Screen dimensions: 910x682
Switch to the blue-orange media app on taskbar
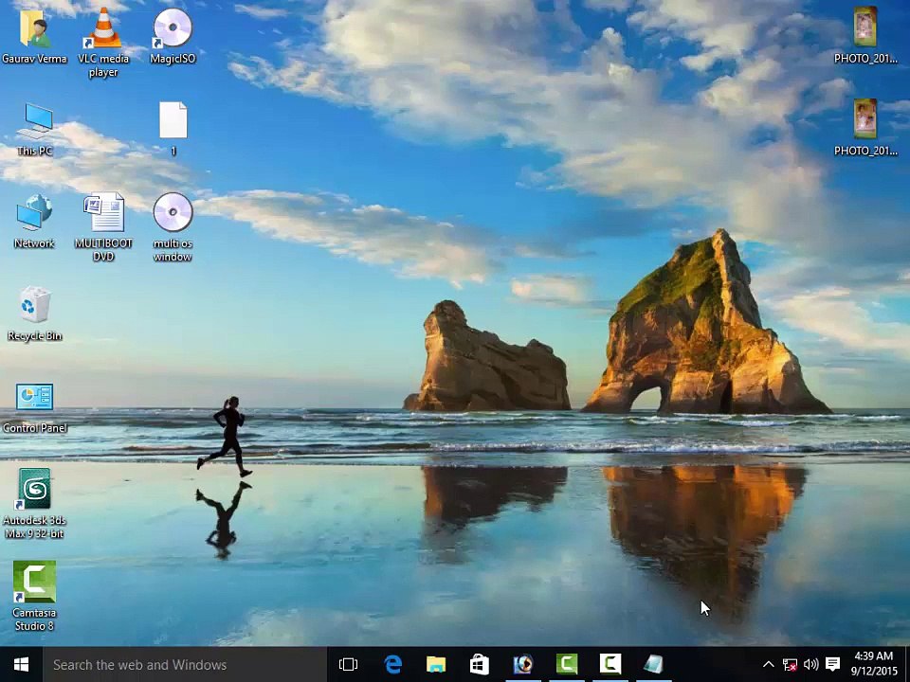point(523,665)
